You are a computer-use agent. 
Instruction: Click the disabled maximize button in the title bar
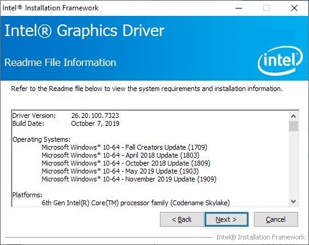266,8
